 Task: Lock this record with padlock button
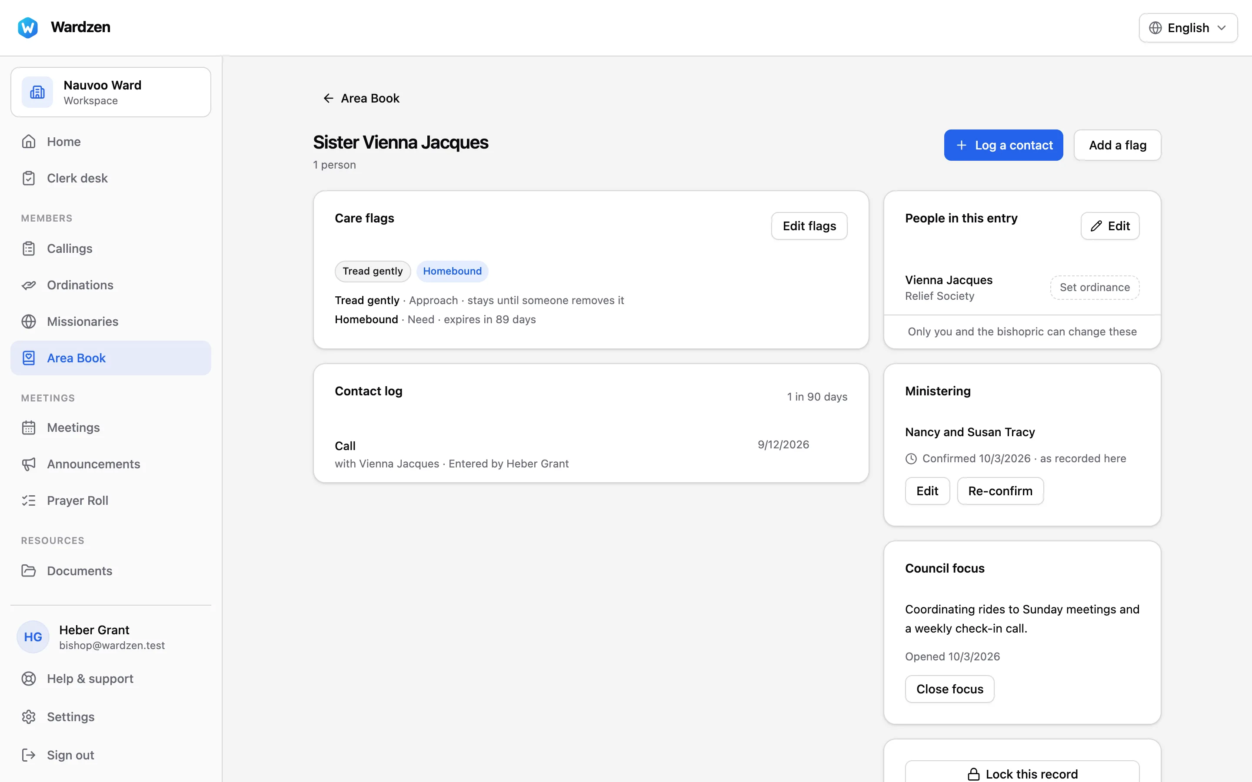click(1022, 773)
